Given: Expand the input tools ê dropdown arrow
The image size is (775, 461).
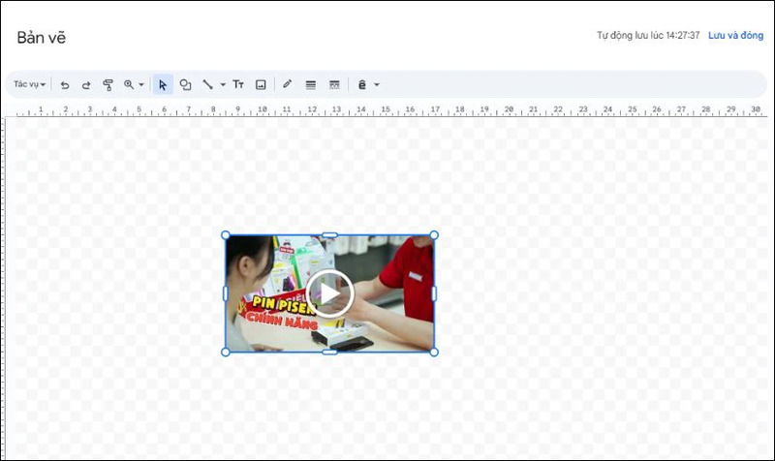Looking at the screenshot, I should pyautogui.click(x=377, y=85).
